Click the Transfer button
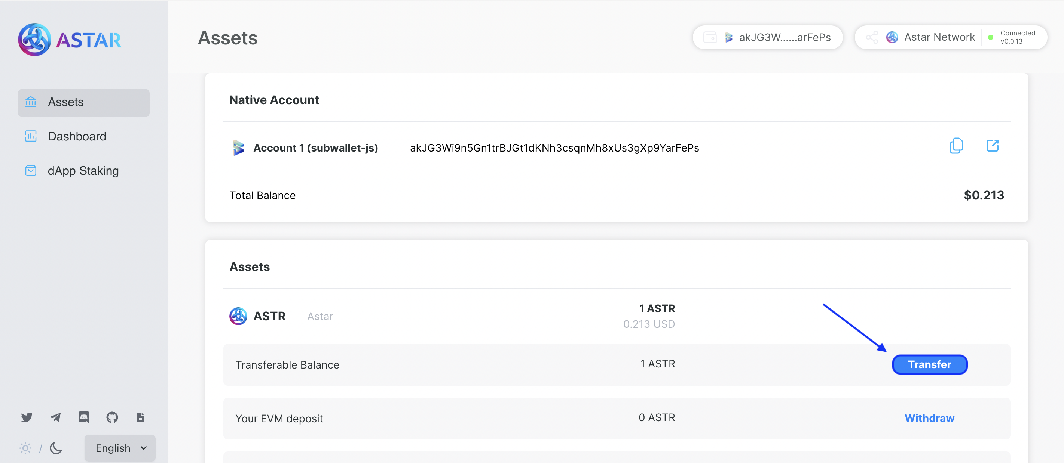The image size is (1064, 463). 929,364
